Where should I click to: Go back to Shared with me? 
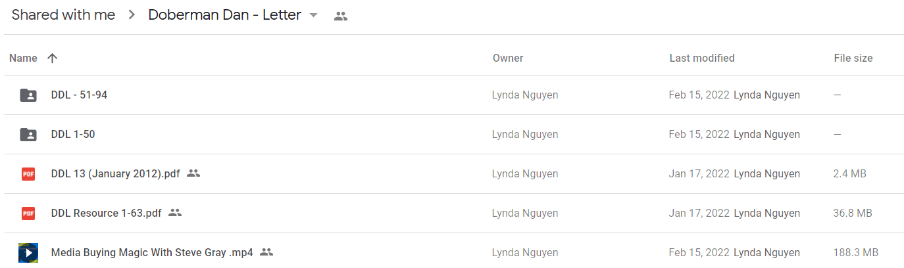(x=63, y=15)
